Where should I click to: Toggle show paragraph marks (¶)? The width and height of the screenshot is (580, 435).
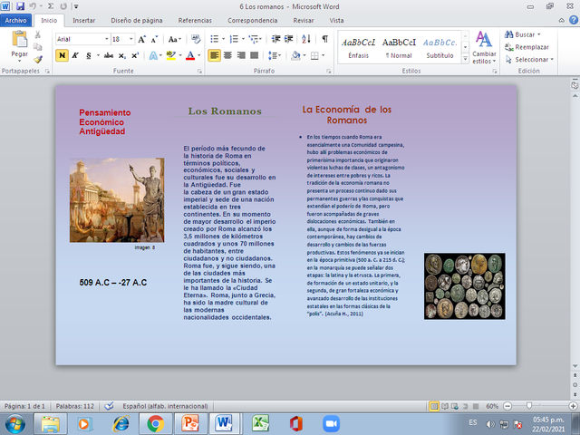tap(324, 39)
